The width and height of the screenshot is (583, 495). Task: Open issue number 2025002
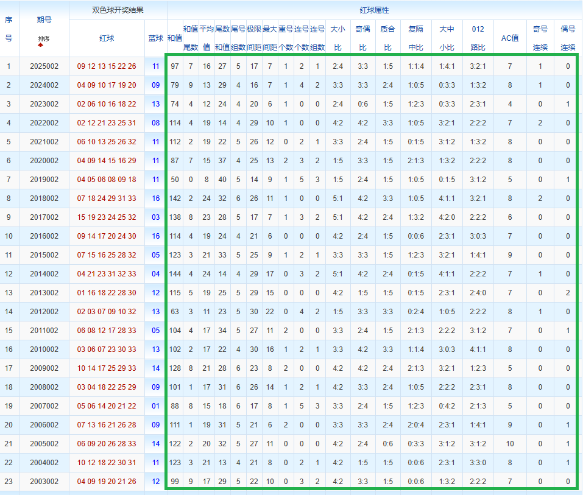point(44,66)
